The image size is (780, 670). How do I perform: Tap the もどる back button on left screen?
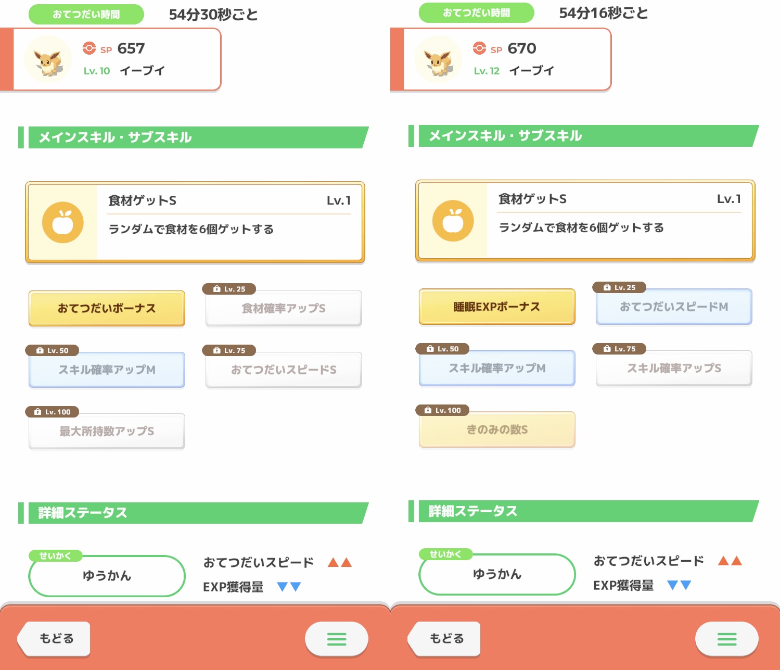[54, 639]
